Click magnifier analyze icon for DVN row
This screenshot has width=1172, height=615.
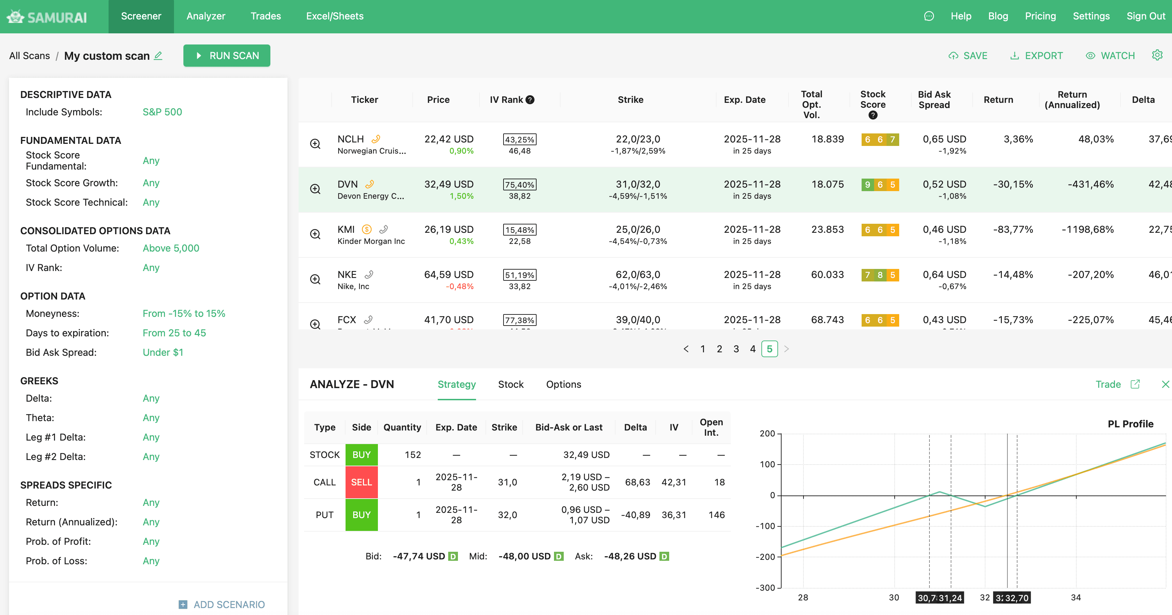[x=315, y=189]
